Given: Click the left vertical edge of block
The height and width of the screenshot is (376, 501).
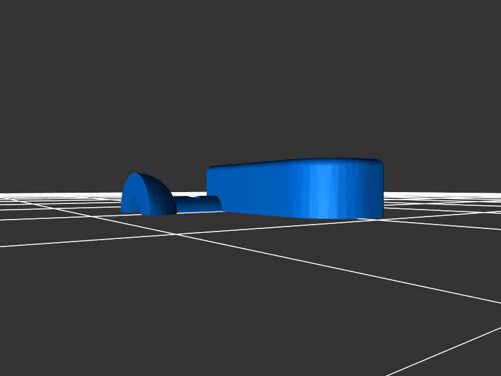Looking at the screenshot, I should click(x=209, y=189).
